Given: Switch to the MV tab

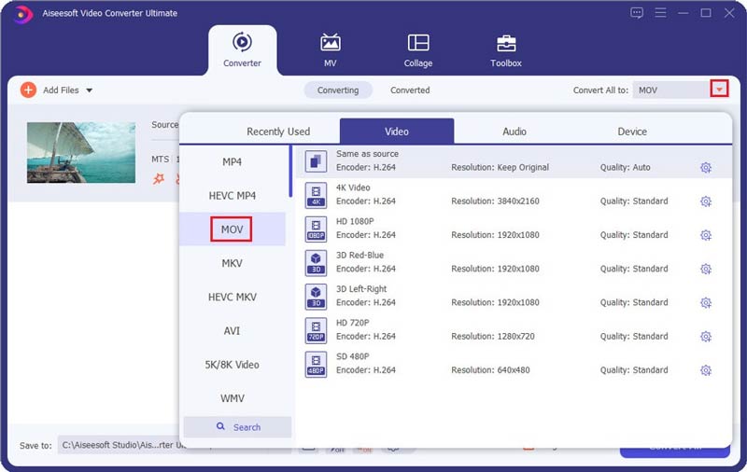Looking at the screenshot, I should [x=331, y=50].
